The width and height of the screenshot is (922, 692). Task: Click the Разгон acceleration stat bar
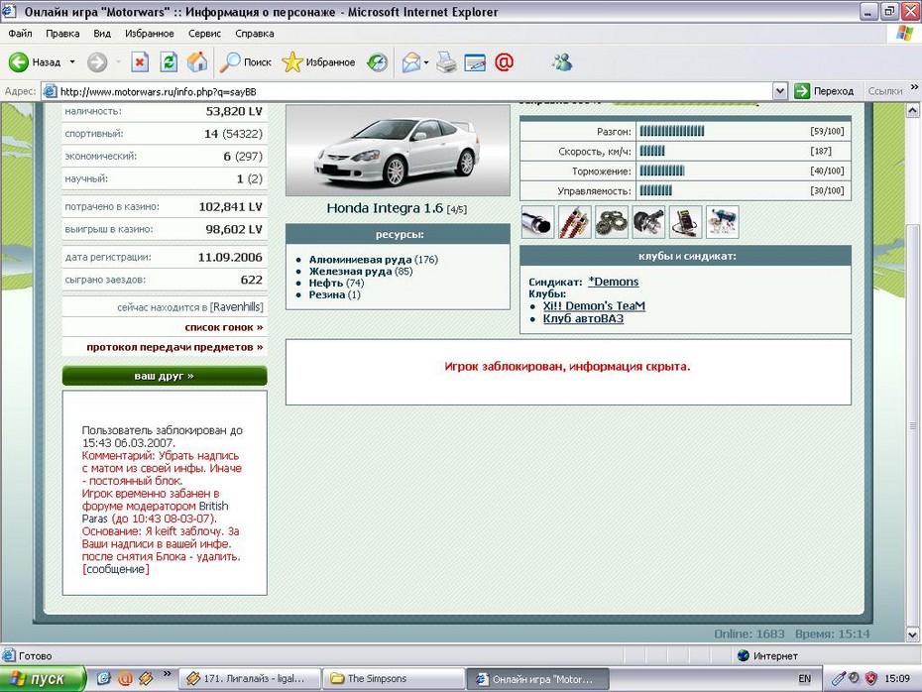tap(672, 131)
